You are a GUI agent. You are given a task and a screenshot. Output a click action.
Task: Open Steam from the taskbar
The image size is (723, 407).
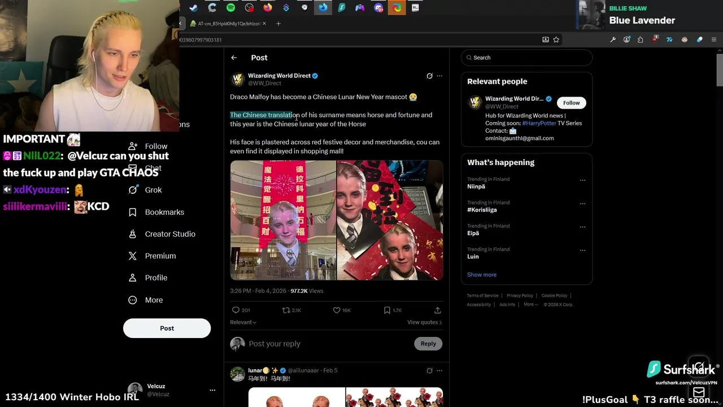[x=194, y=8]
